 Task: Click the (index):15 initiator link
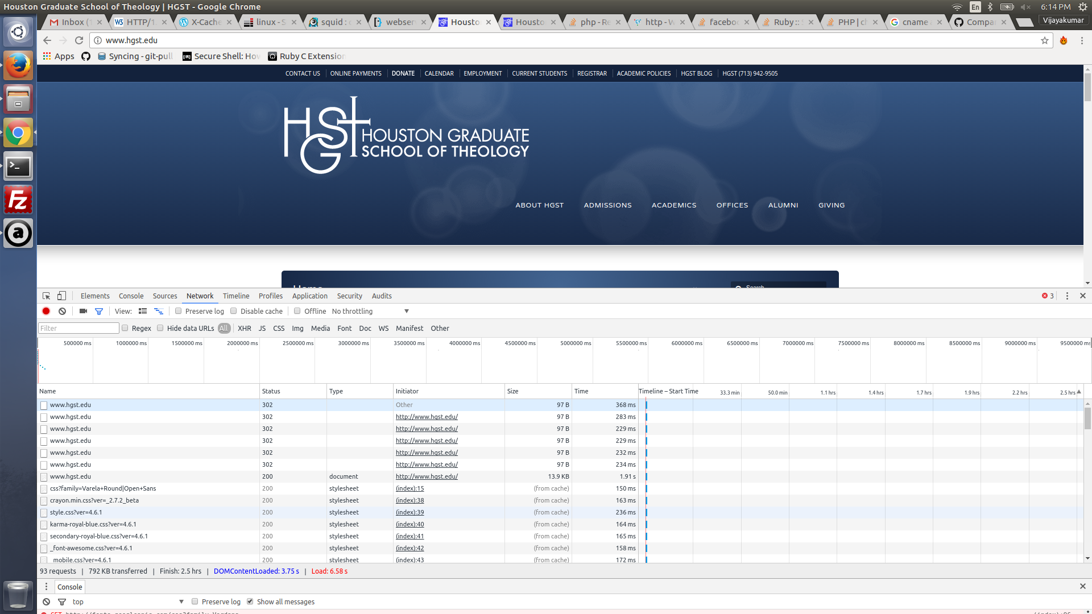click(410, 488)
